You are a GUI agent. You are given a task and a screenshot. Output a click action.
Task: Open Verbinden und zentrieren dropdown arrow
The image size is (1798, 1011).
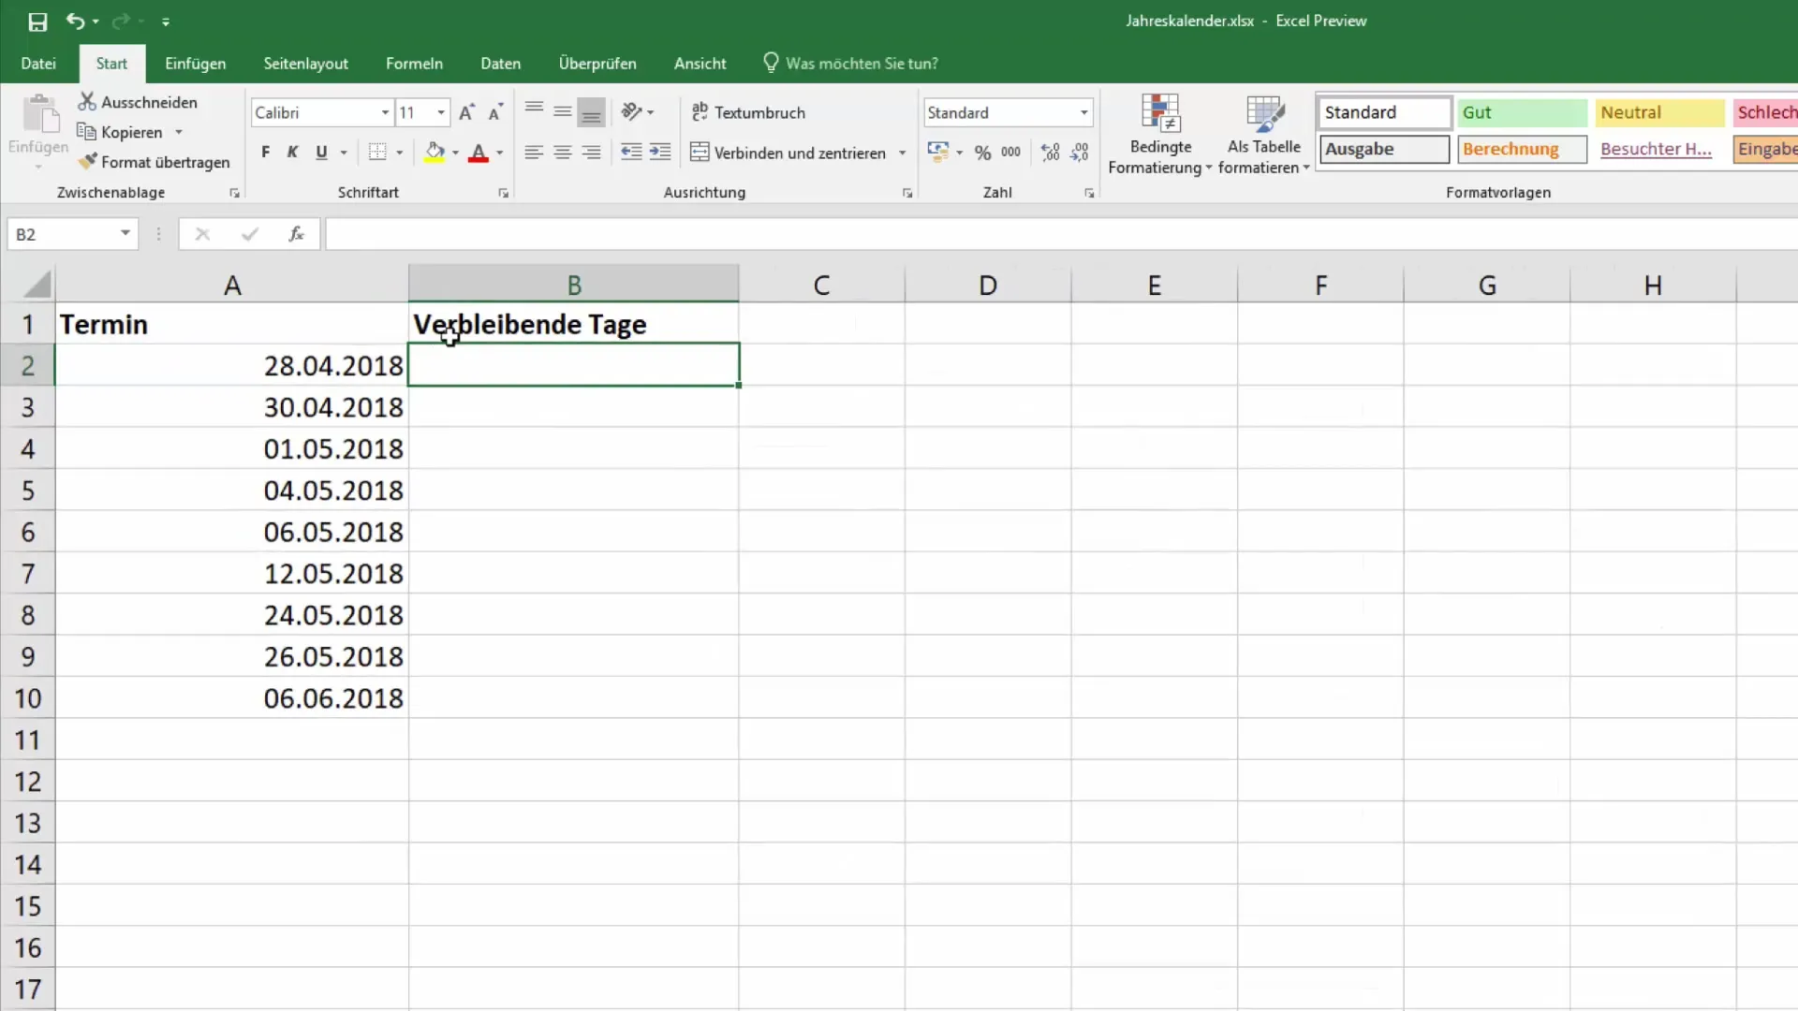[903, 153]
